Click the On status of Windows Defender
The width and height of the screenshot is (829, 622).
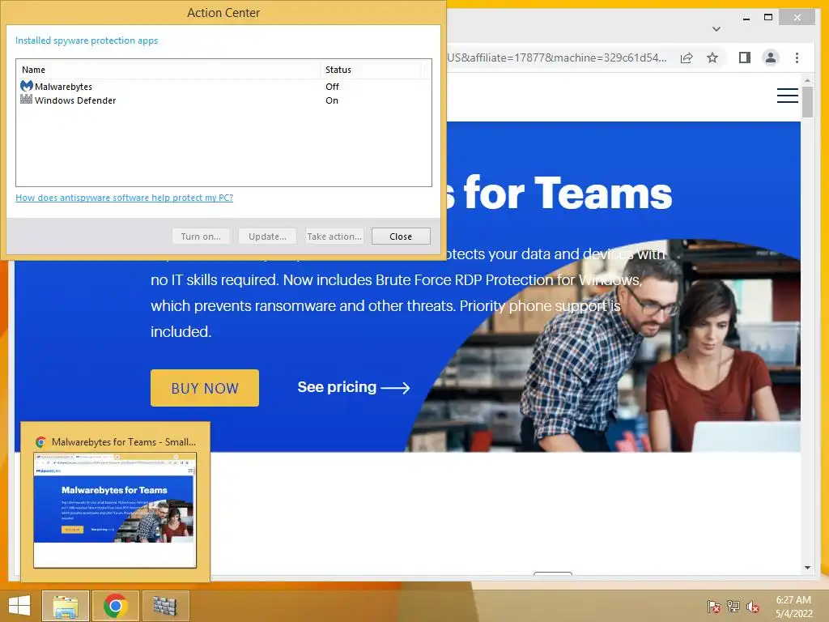(331, 100)
